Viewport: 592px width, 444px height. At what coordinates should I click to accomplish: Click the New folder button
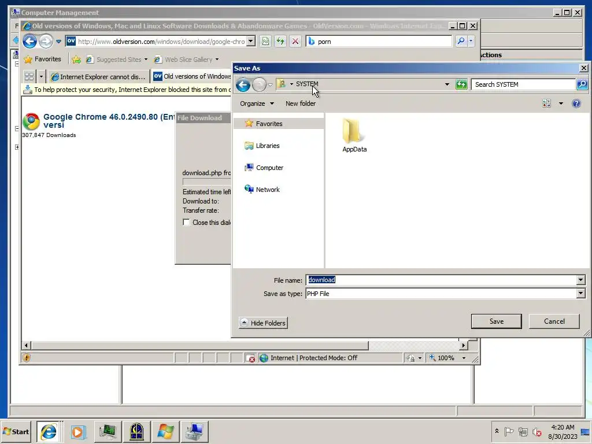[x=301, y=103]
